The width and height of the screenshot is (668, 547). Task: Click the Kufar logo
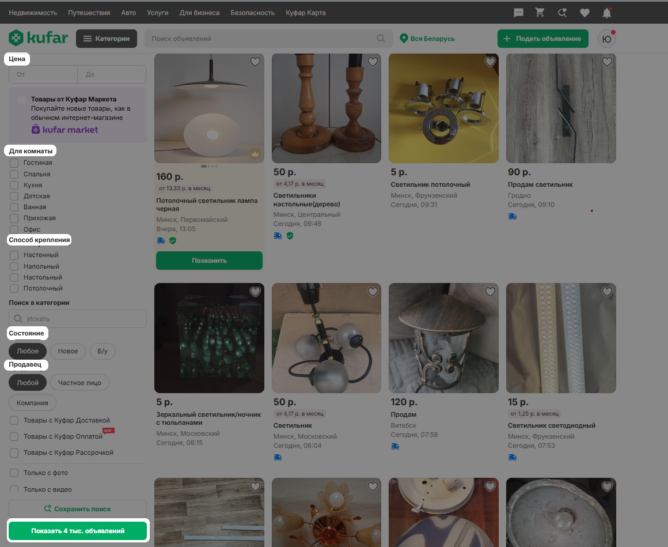(39, 38)
